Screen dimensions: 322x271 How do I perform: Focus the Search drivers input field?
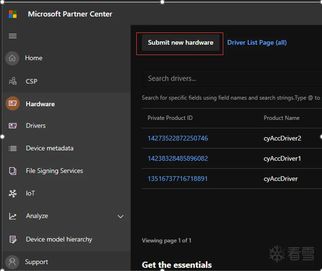tap(231, 79)
